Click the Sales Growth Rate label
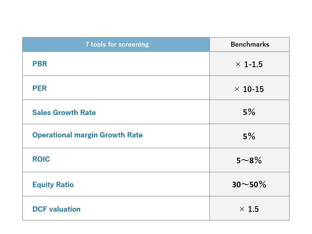Viewport: 312px width, 234px height. 64,113
